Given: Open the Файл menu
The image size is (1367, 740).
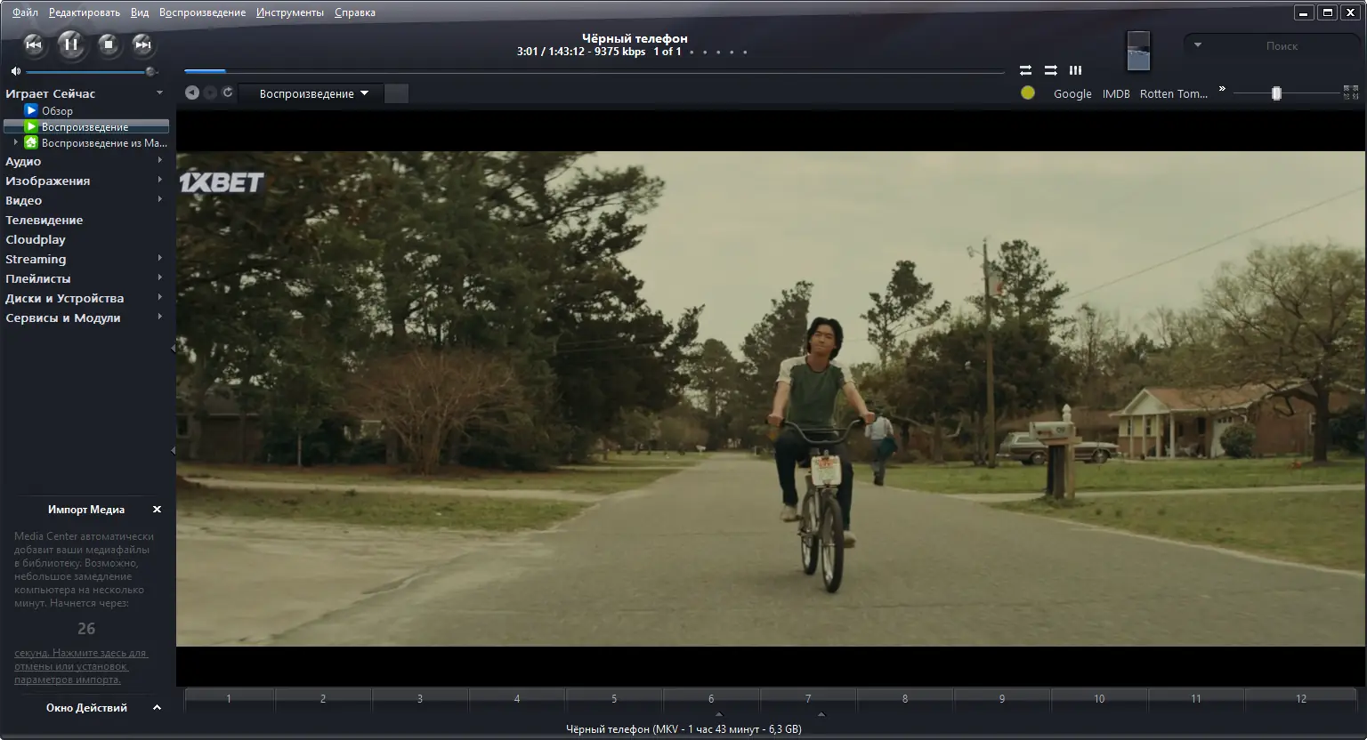Looking at the screenshot, I should tap(25, 12).
